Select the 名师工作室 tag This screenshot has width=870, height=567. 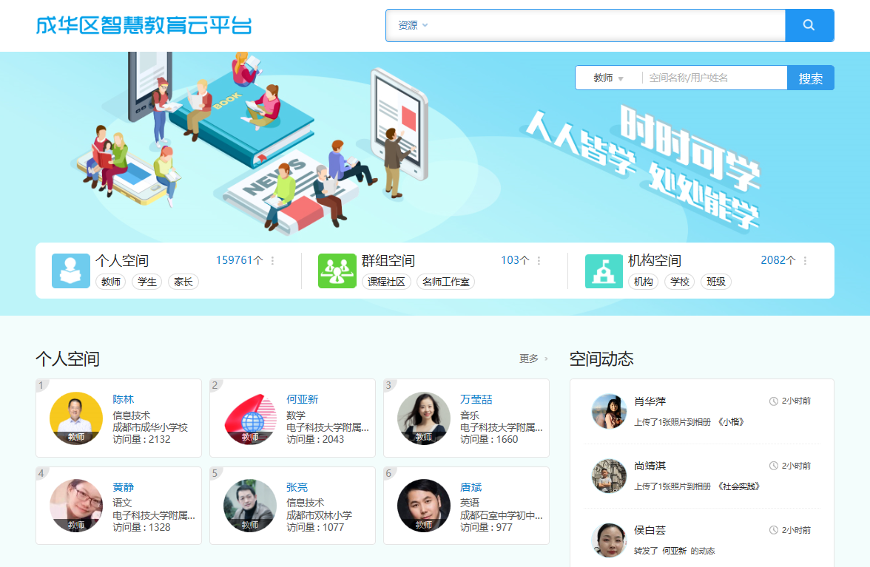(x=446, y=282)
